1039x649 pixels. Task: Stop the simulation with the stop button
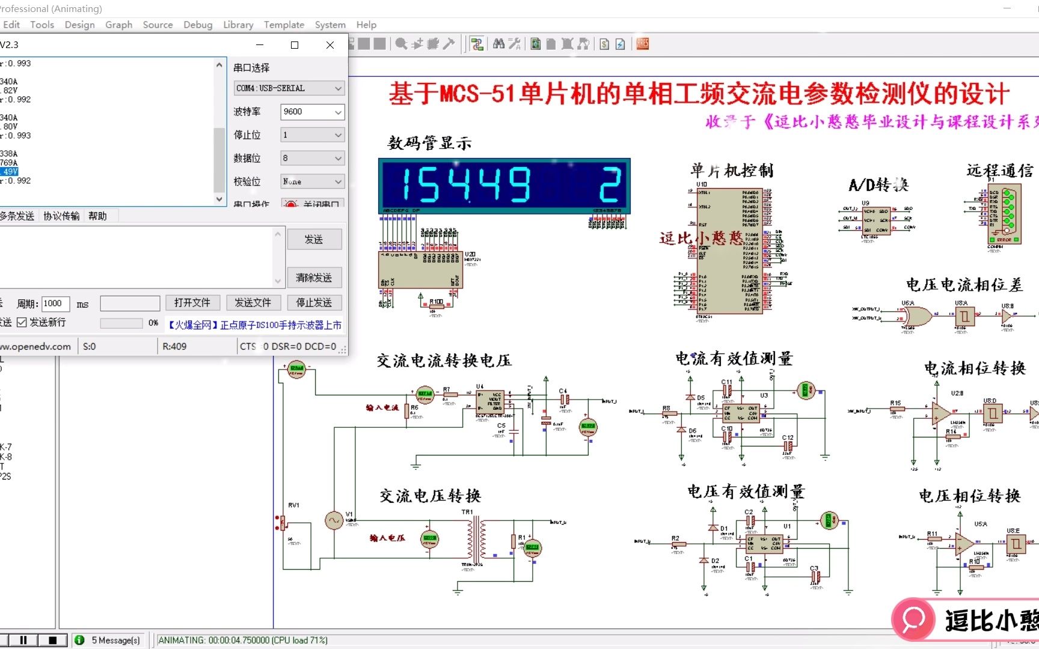point(53,640)
